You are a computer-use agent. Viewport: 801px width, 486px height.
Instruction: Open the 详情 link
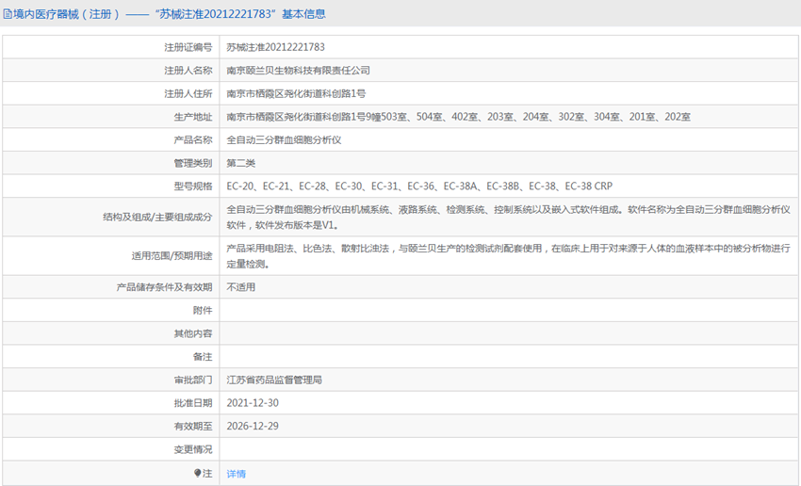coord(237,474)
